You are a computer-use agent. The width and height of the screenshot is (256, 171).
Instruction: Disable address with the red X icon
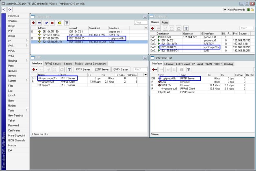point(52,23)
